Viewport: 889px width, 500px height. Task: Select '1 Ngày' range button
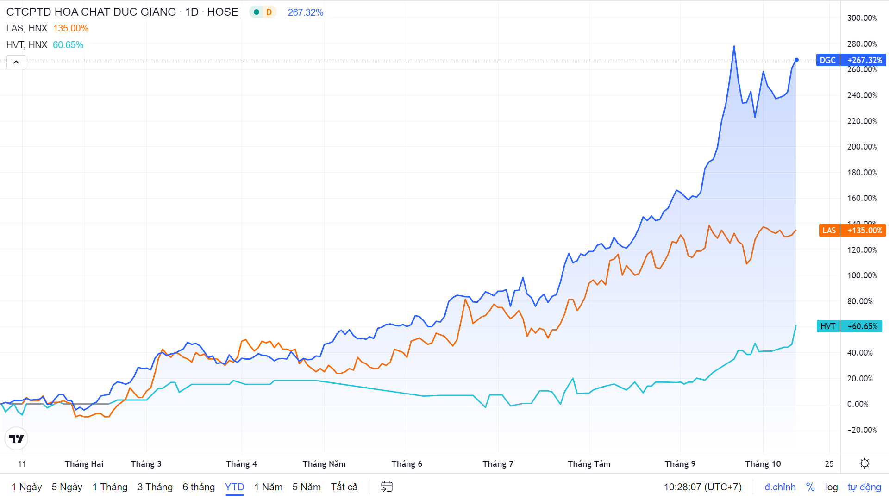click(26, 487)
